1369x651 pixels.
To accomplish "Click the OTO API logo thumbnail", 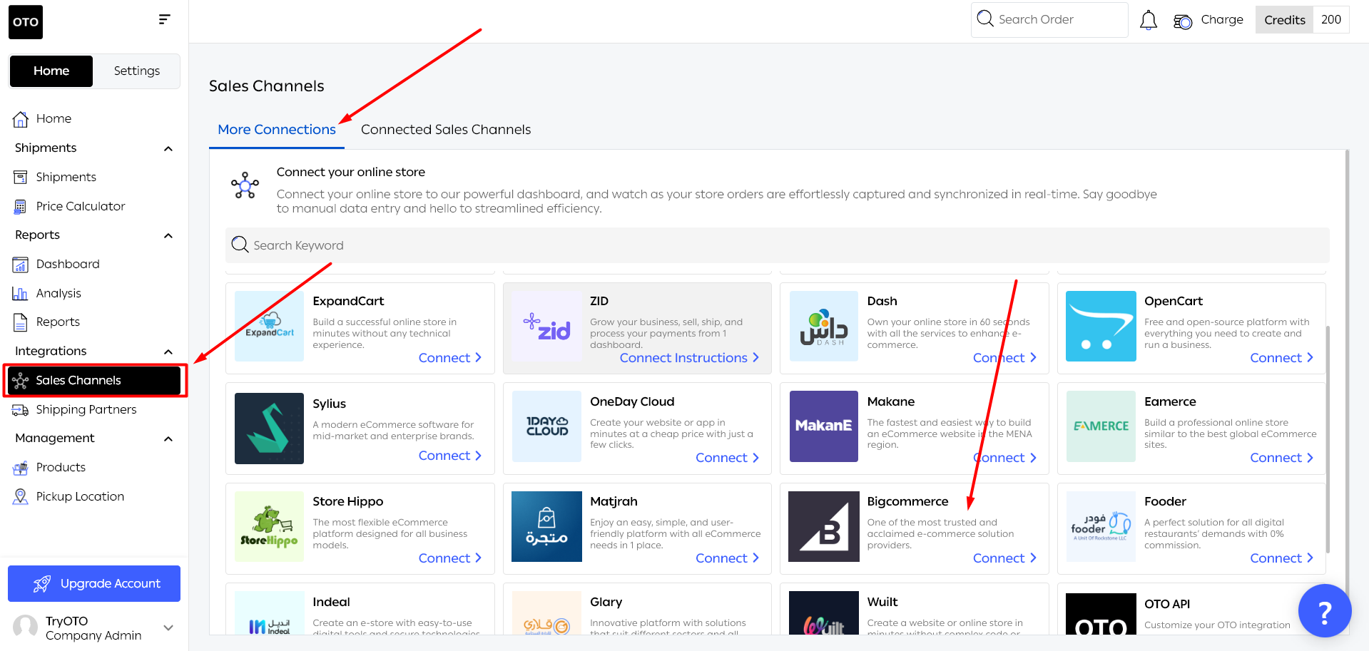I will coord(1101,615).
